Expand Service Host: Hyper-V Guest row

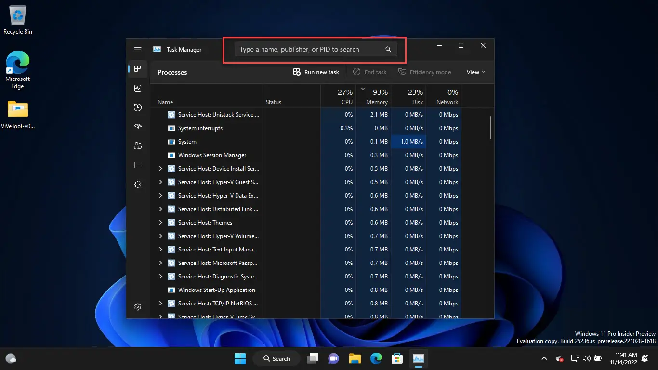(x=160, y=182)
